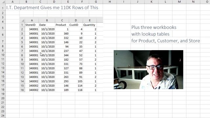Click CustID value 52 in embedded table
Image resolution: width=210 pixels, height=118 pixels.
point(81,55)
